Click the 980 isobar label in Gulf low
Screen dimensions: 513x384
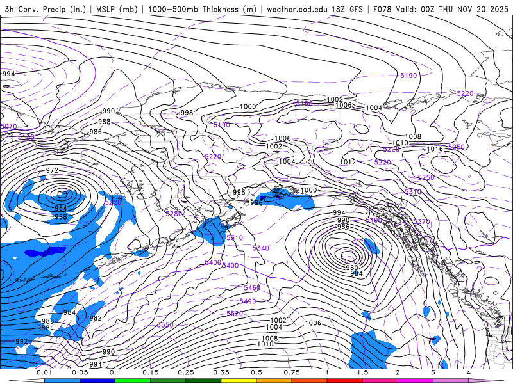click(352, 268)
